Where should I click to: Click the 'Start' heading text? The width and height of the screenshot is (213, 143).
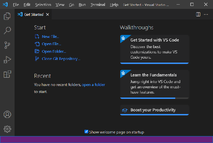40,27
